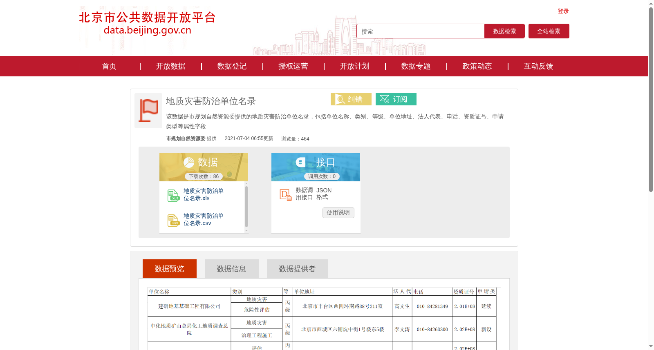Viewport: 654px width, 350px height.
Task: Click the 单位地址 column header
Action: click(x=305, y=292)
